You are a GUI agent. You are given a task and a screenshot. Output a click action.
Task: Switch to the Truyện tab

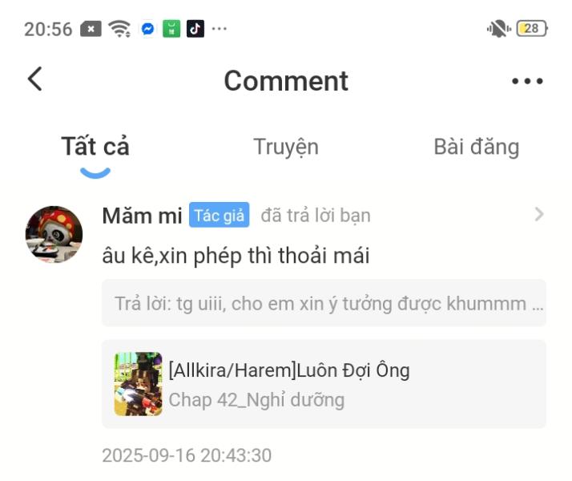286,147
